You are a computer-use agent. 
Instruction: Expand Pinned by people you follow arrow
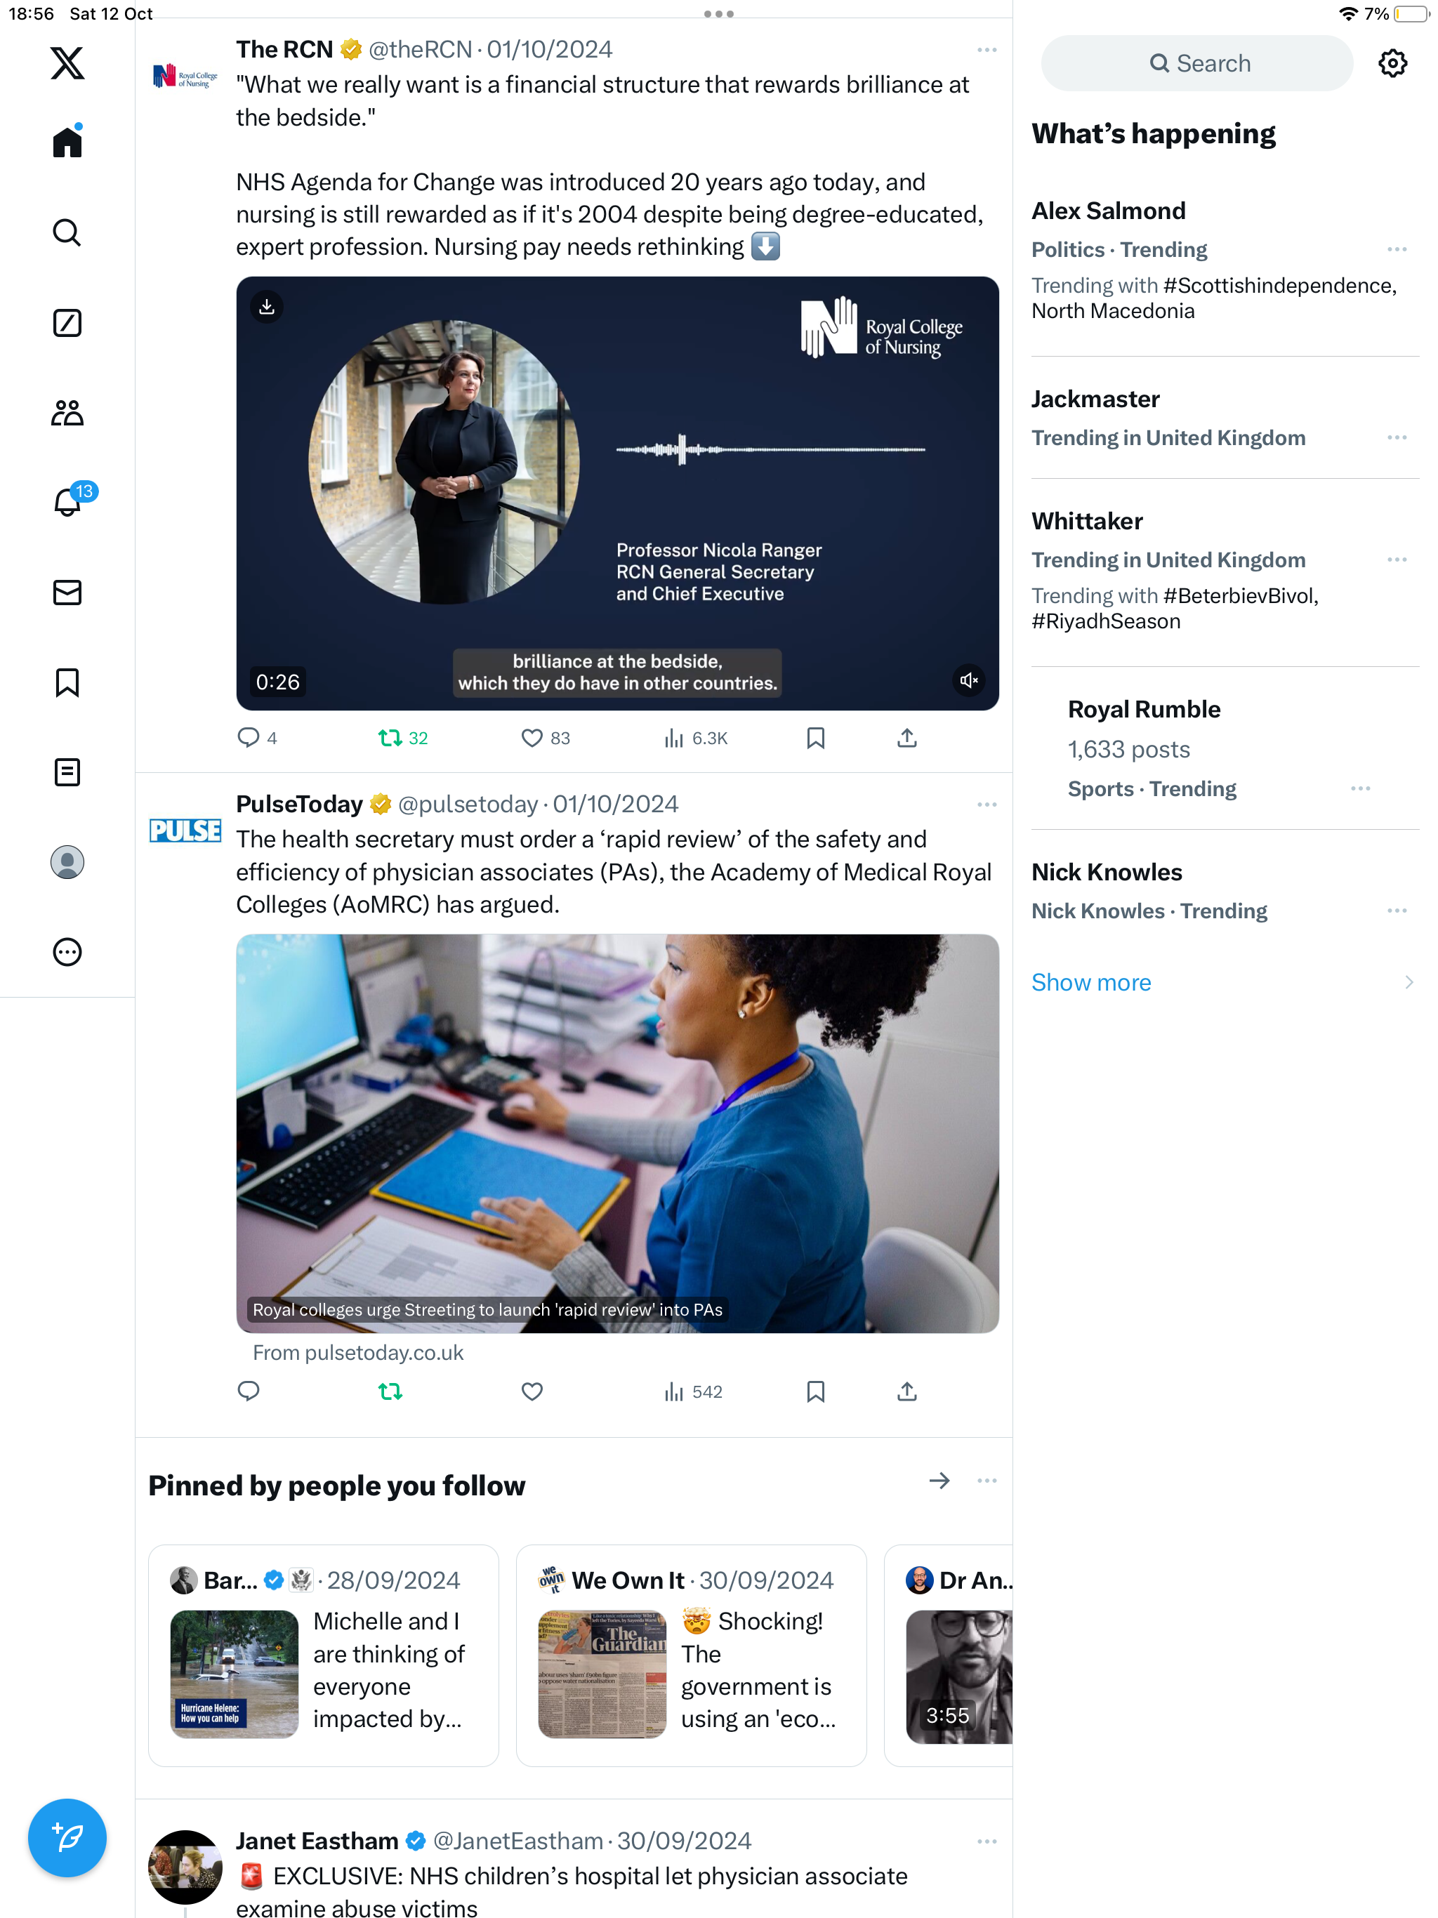(939, 1481)
